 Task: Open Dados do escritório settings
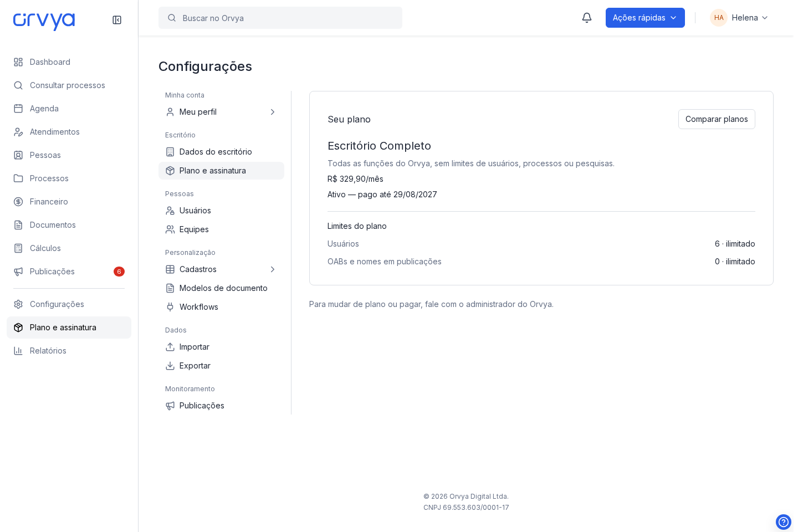(221, 152)
